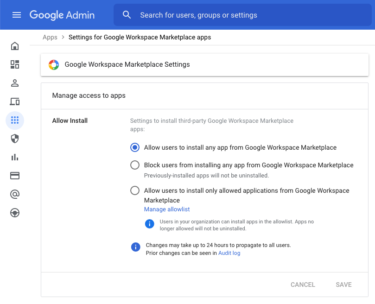The image size is (375, 304).
Task: Open Security shield icon in sidebar
Action: pyautogui.click(x=15, y=139)
